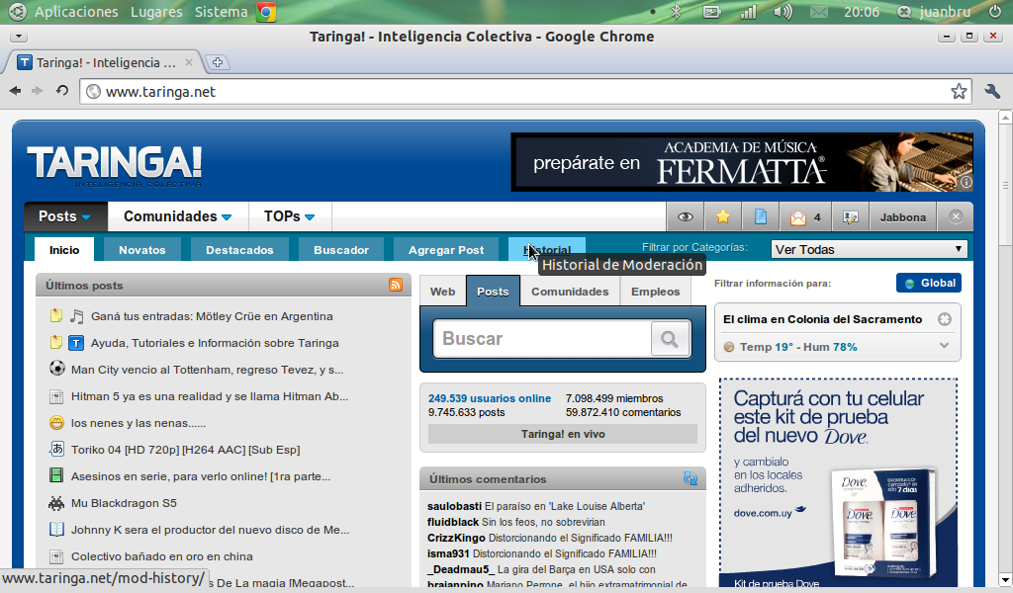
Task: Open the juanbru user menu in panel
Action: 934,12
